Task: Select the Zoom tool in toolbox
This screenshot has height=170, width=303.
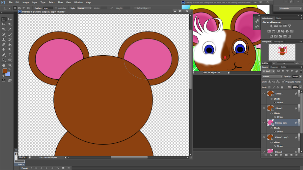Action: (x=10, y=65)
